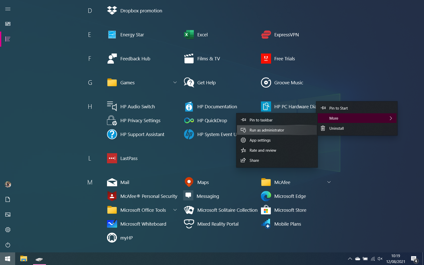Image resolution: width=424 pixels, height=265 pixels.
Task: Switch to pinned tiles view
Action: [8, 24]
